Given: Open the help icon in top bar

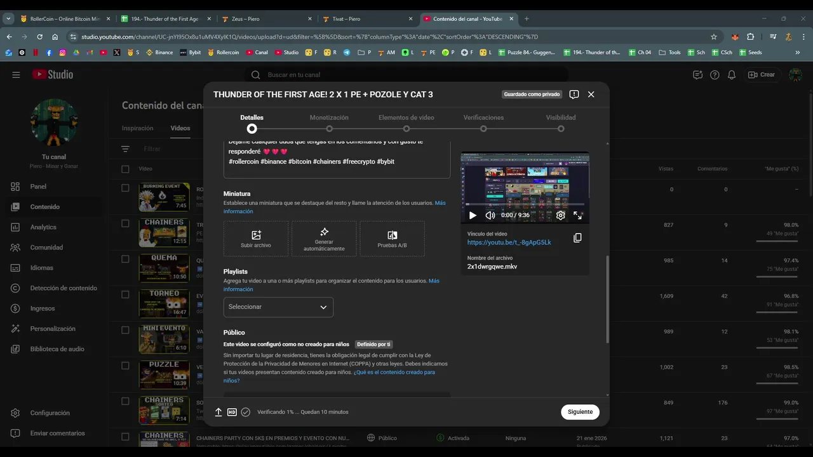Looking at the screenshot, I should point(715,75).
